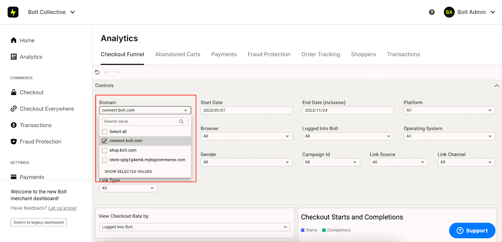Check the shop.bolt.com checkbox
The image size is (502, 242).
pyautogui.click(x=104, y=151)
